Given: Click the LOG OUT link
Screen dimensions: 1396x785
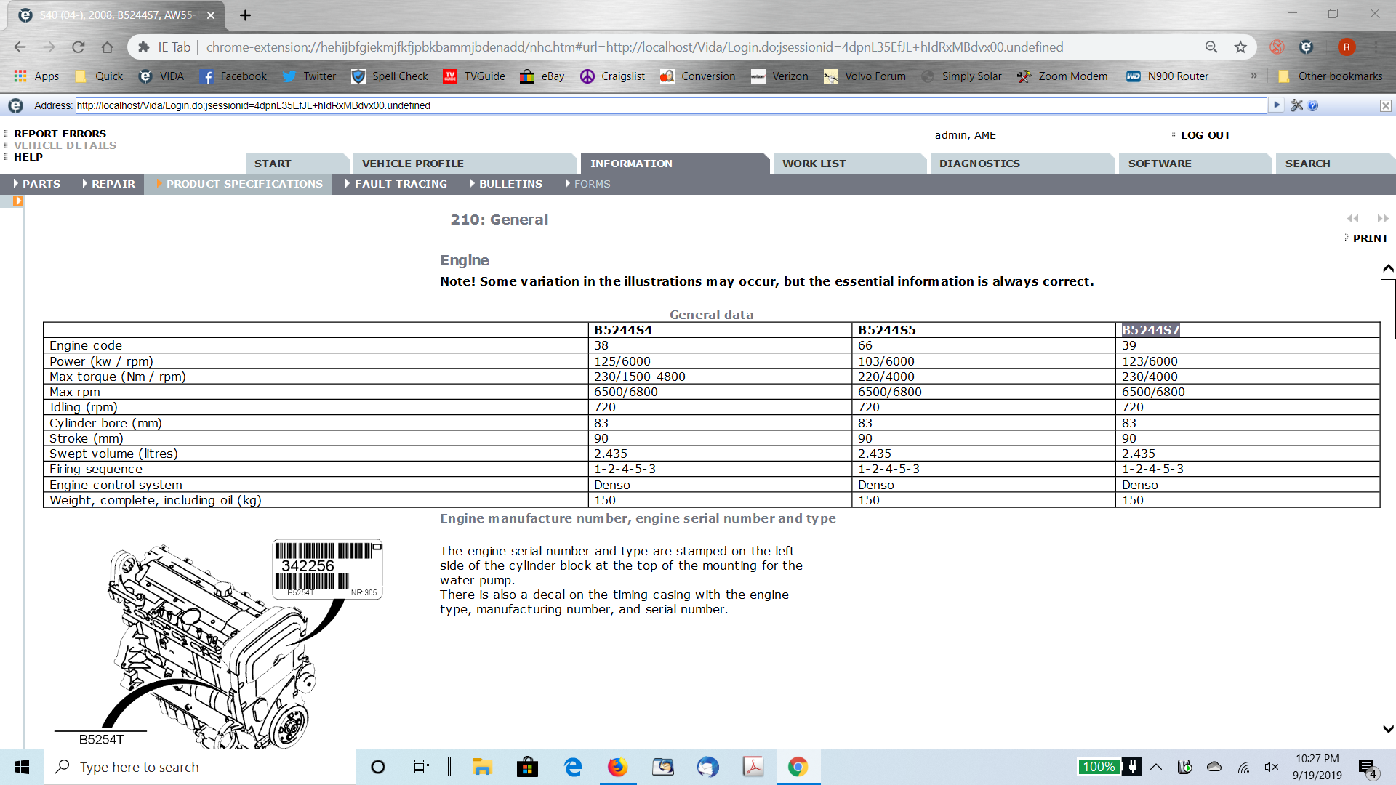Looking at the screenshot, I should tap(1205, 135).
